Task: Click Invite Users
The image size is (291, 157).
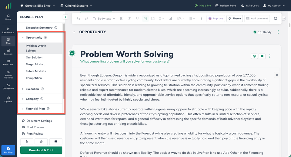Action: (x=249, y=6)
